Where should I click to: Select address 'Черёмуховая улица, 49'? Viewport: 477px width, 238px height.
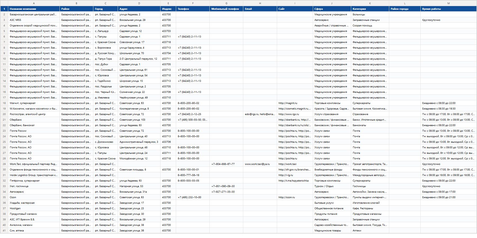click(139, 98)
